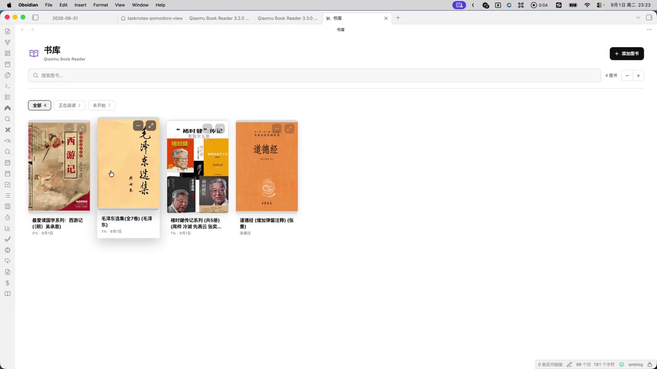Click the purple book library header icon
This screenshot has height=369, width=657.
tap(34, 53)
